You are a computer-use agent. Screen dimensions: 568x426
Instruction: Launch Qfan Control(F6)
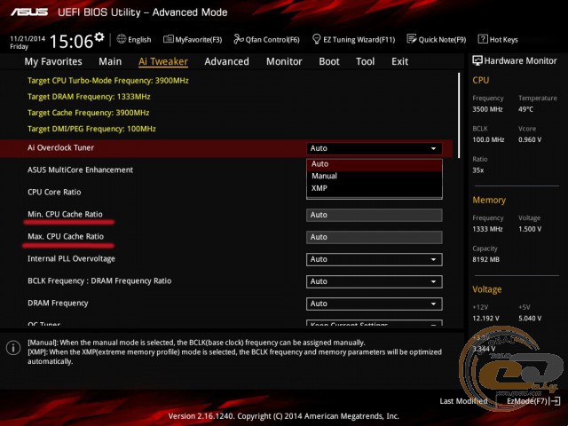pyautogui.click(x=266, y=39)
